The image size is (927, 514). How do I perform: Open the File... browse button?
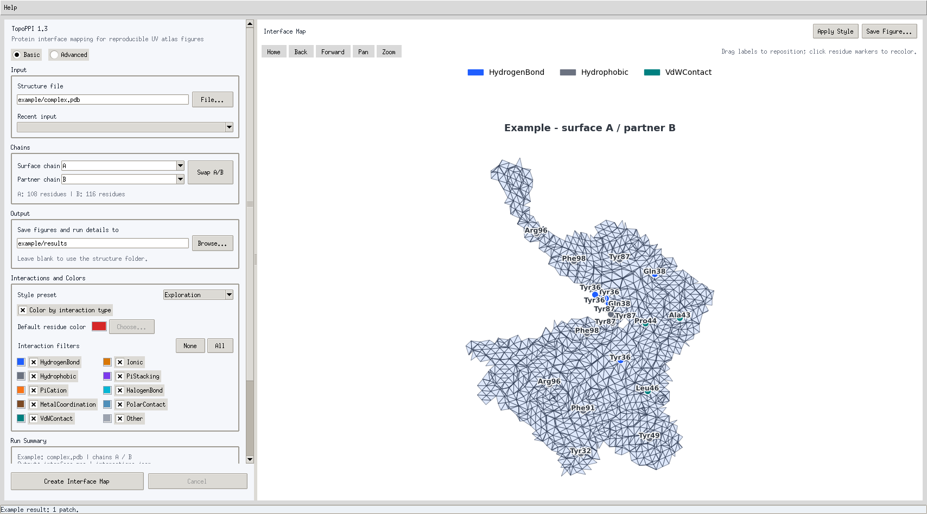coord(212,100)
